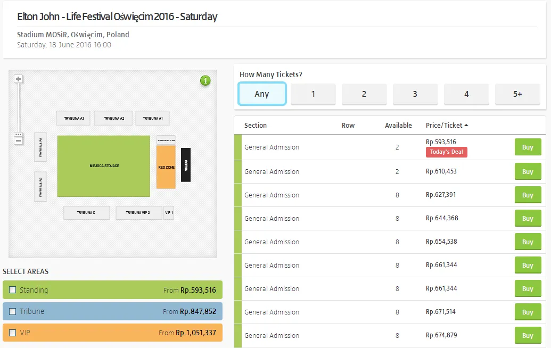Click available count in the Rp.644,368 row

(x=398, y=218)
